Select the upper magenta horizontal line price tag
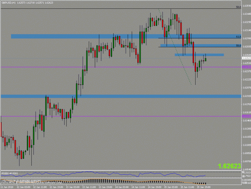251x189 pixels. pos(247,67)
